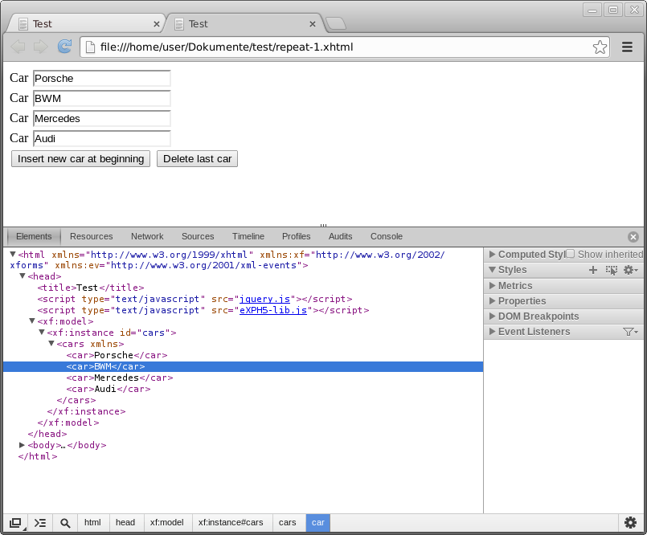The height and width of the screenshot is (535, 647).
Task: Open the Event Listeners filter menu
Action: pos(630,332)
